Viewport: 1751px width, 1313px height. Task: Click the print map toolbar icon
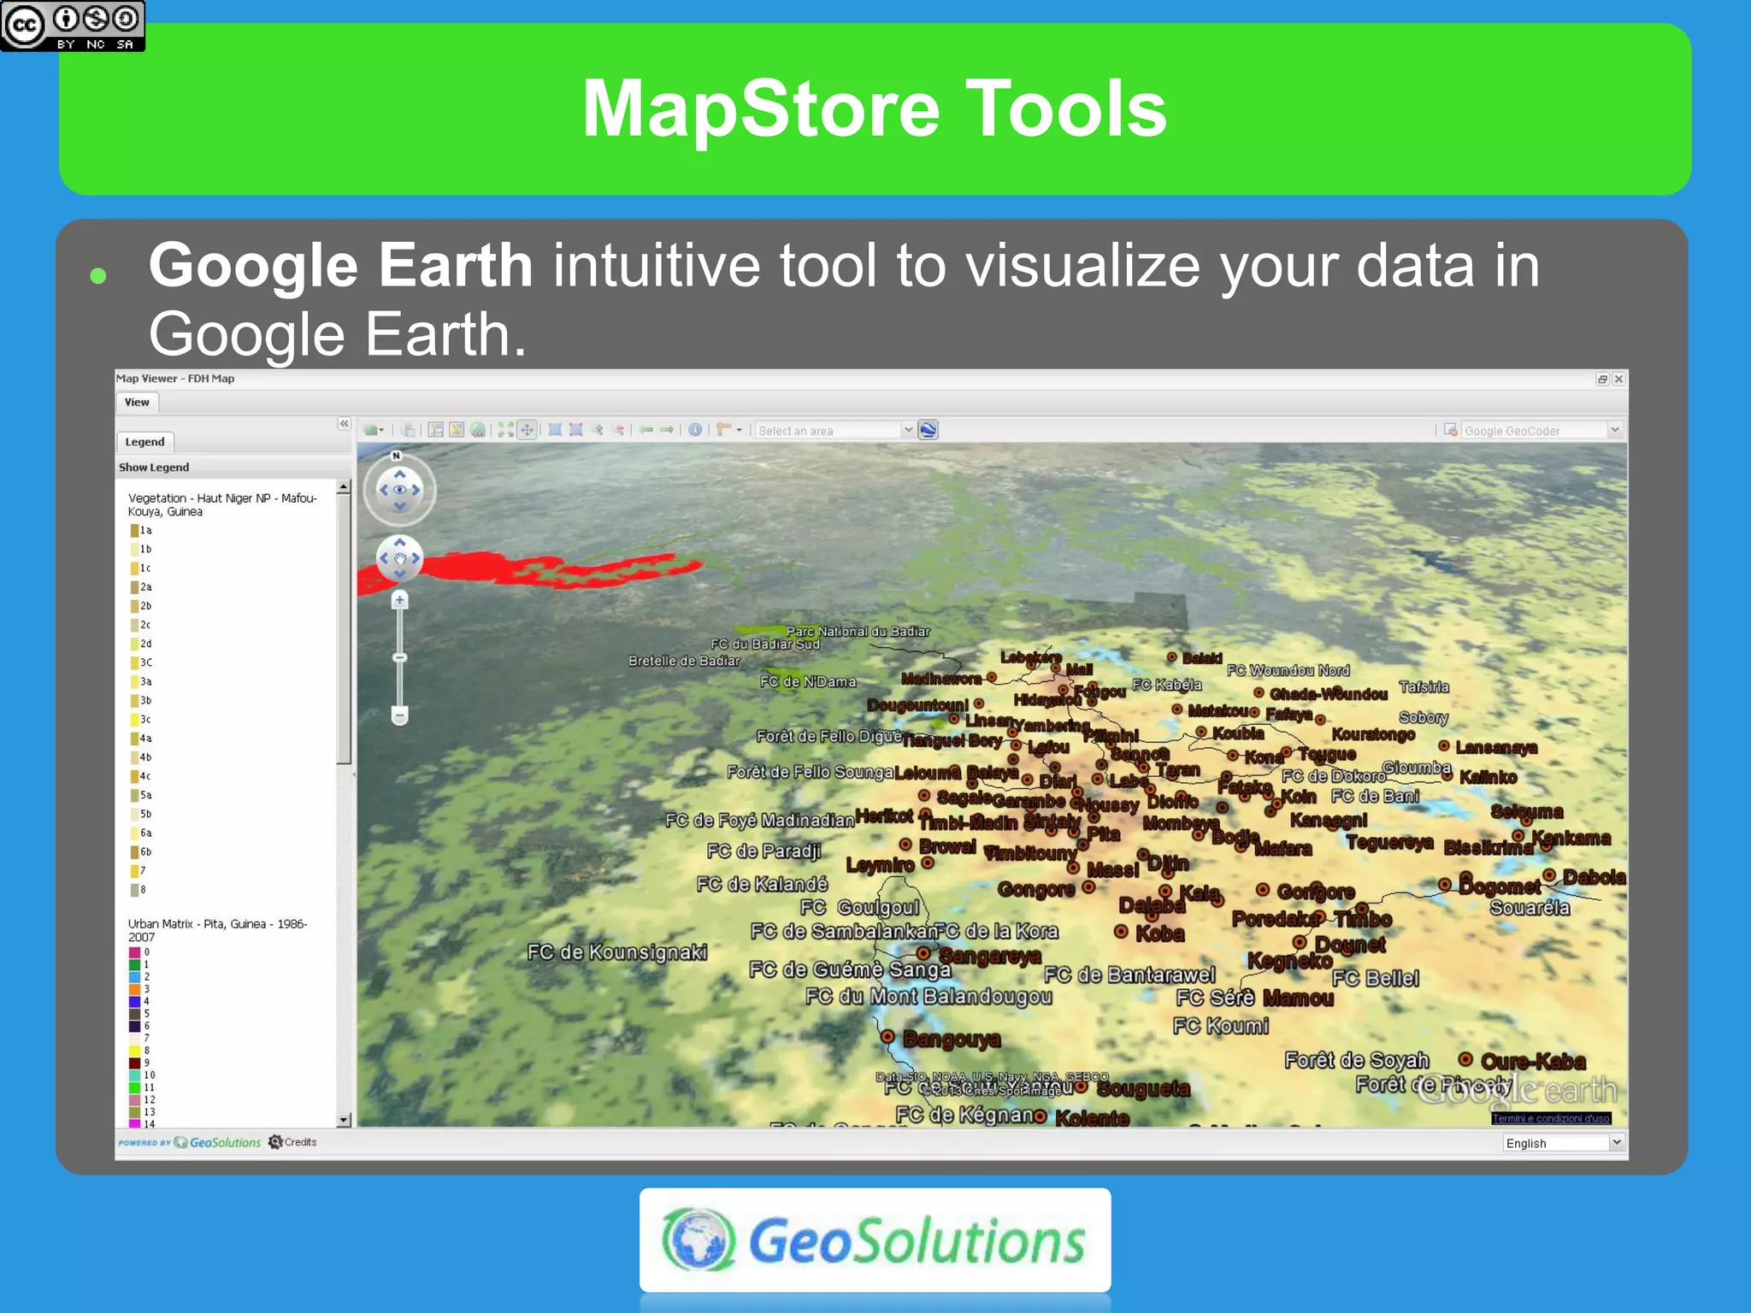409,430
